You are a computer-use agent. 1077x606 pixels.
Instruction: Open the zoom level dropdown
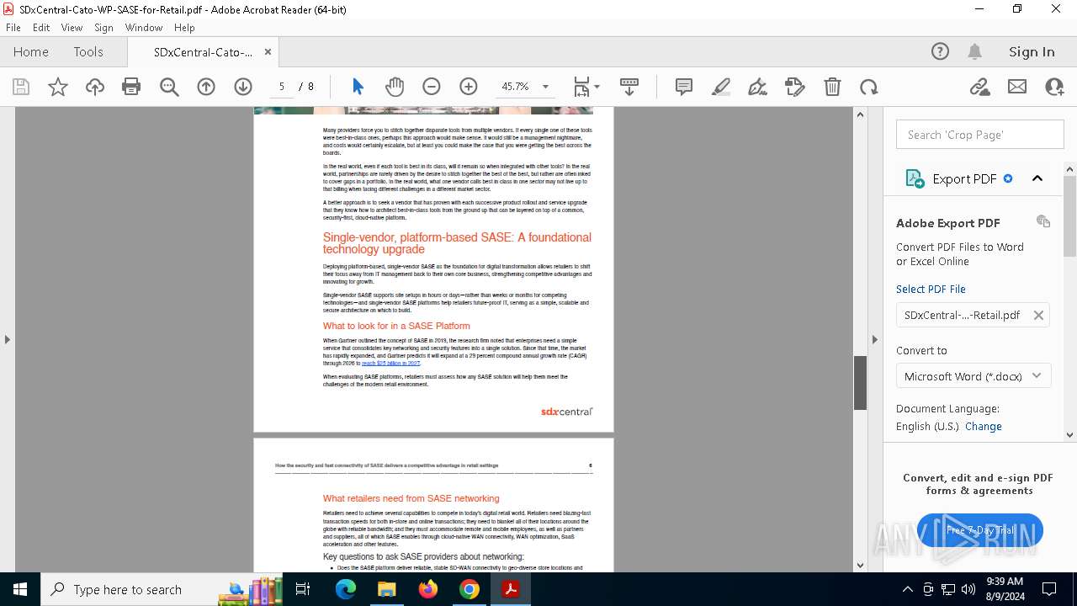coord(545,87)
